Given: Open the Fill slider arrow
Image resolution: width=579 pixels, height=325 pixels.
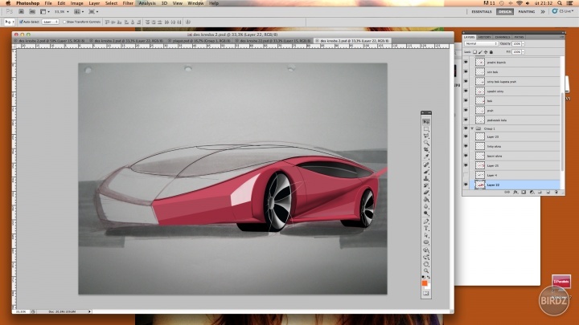Looking at the screenshot, I should click(x=524, y=52).
